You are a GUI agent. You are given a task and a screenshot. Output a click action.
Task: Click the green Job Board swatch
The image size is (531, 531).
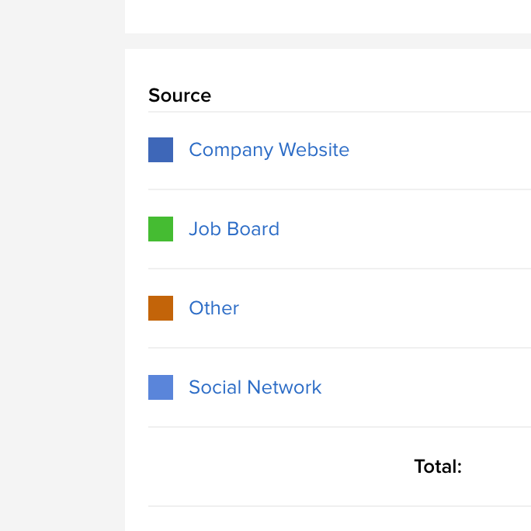[x=161, y=229]
